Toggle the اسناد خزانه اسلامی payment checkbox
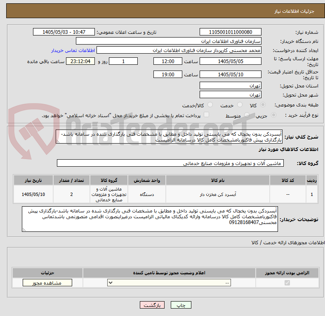The height and width of the screenshot is (316, 325). pyautogui.click(x=207, y=115)
